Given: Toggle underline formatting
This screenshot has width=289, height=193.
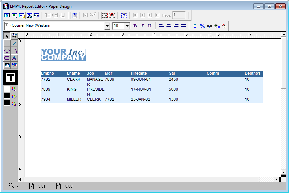Looking at the screenshot, I should 150,26.
